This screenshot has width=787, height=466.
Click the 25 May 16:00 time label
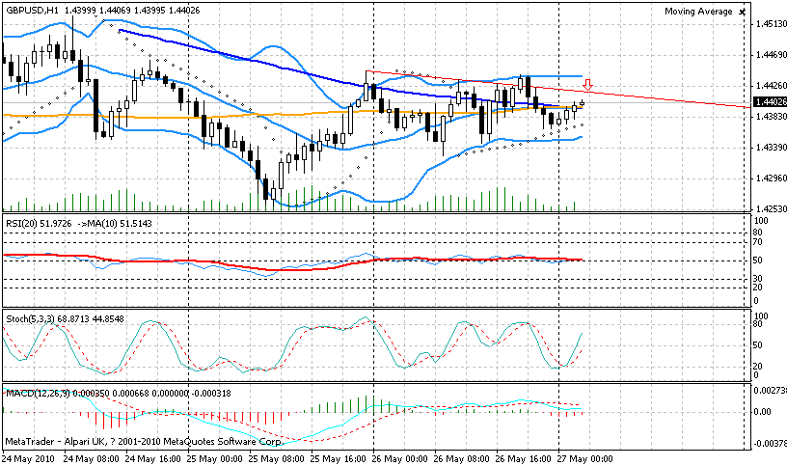[339, 459]
